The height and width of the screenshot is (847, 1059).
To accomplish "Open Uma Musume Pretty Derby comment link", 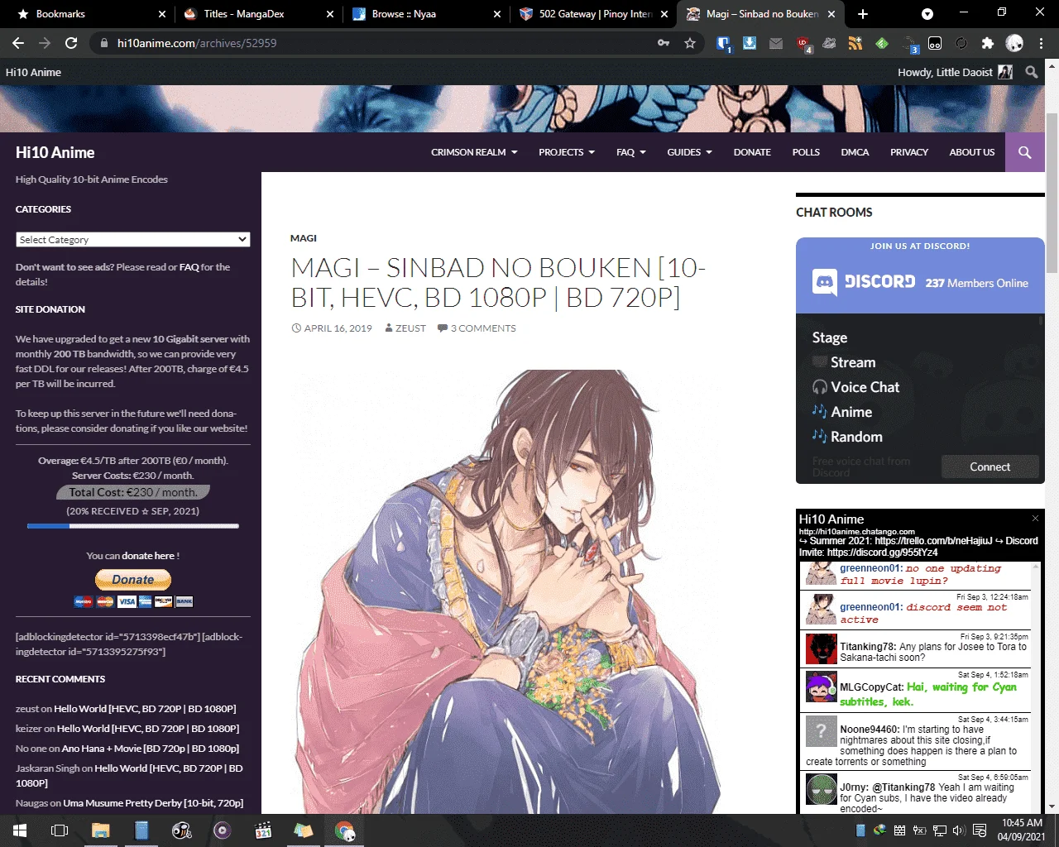I will pyautogui.click(x=153, y=803).
